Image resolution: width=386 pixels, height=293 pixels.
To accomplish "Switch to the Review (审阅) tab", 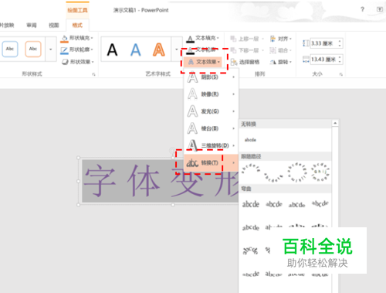I will coord(32,25).
